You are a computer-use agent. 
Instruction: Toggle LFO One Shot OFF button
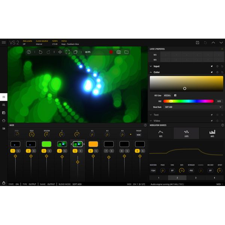pos(210,171)
